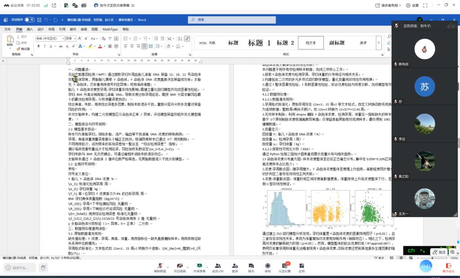Click the shrink font size A icon

coord(86,39)
